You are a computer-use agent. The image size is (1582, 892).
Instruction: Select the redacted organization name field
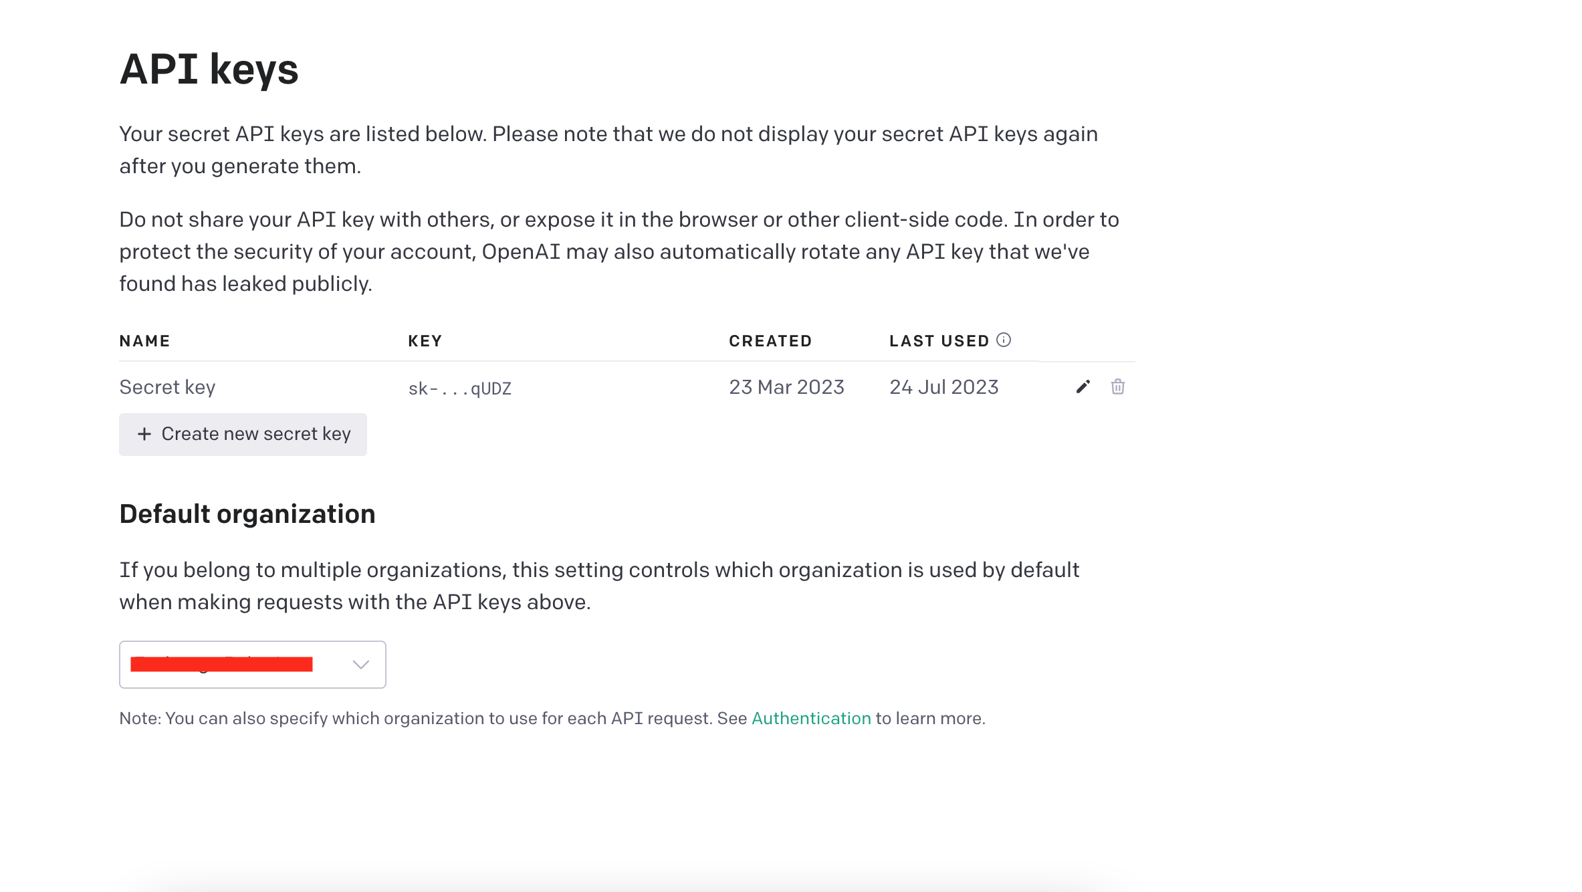click(x=221, y=664)
